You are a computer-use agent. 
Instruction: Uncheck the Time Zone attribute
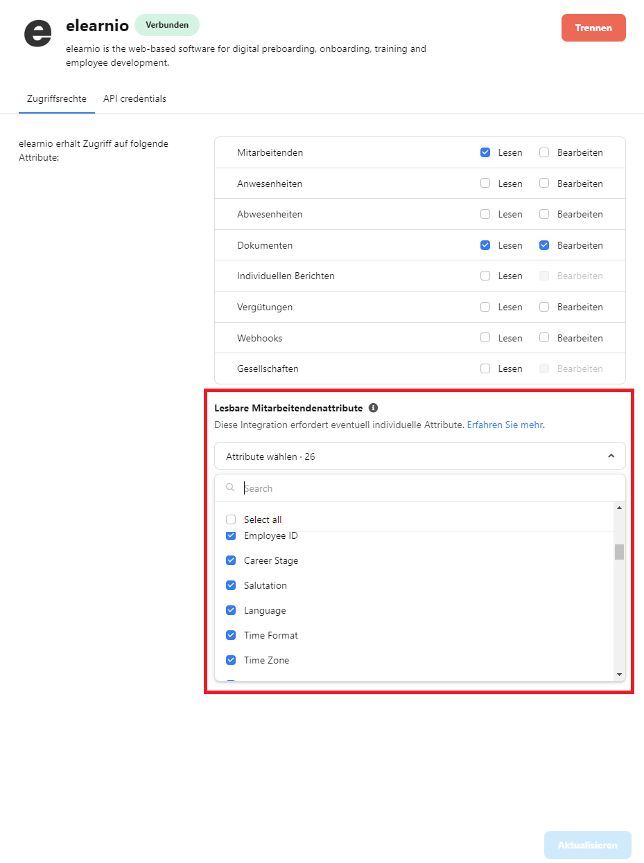tap(231, 660)
